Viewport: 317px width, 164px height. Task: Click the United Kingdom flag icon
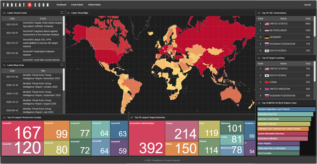267,89
